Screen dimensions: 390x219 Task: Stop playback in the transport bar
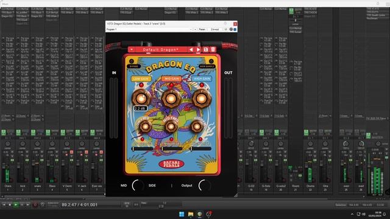tap(10, 204)
